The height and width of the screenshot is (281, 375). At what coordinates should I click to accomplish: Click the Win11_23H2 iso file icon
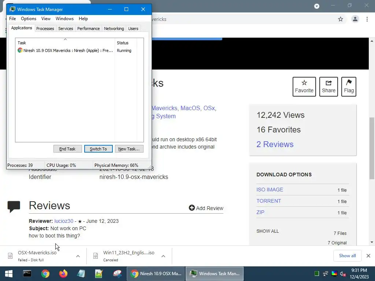pos(96,256)
